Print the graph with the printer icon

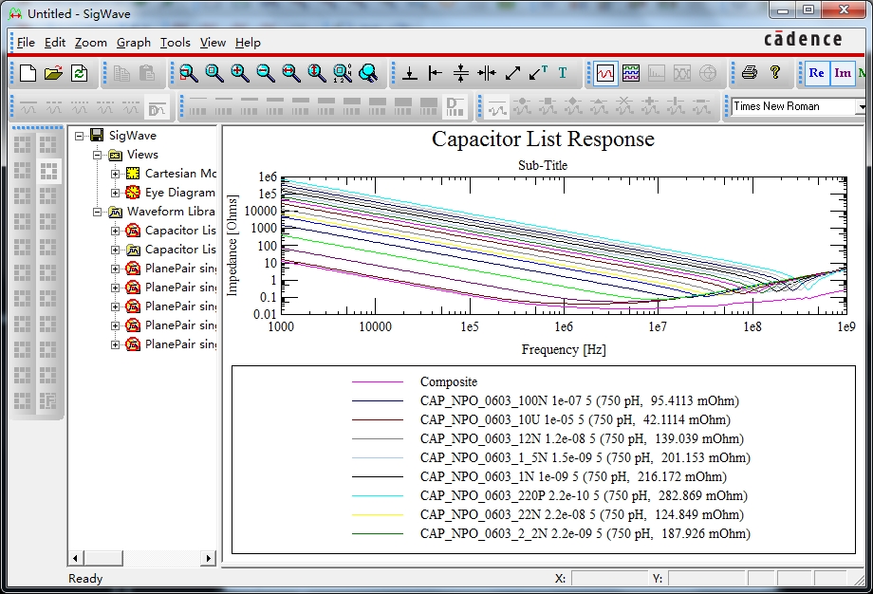pyautogui.click(x=750, y=72)
